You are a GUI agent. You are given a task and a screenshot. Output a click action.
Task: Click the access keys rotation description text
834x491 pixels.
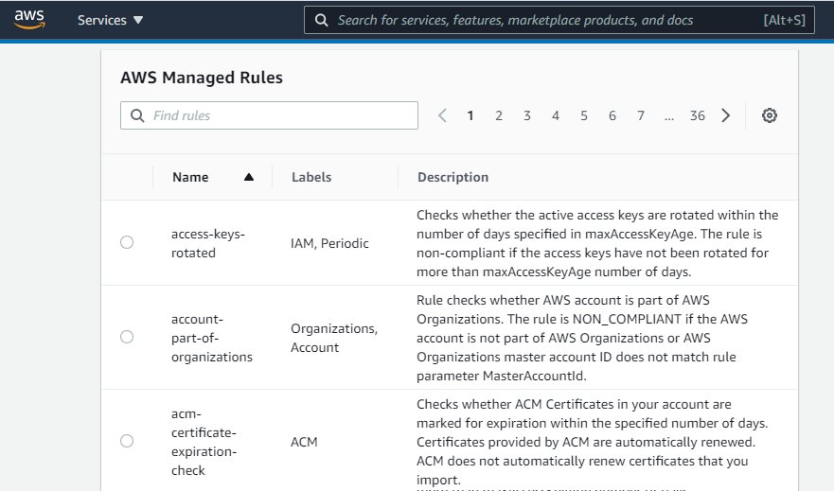tap(597, 243)
